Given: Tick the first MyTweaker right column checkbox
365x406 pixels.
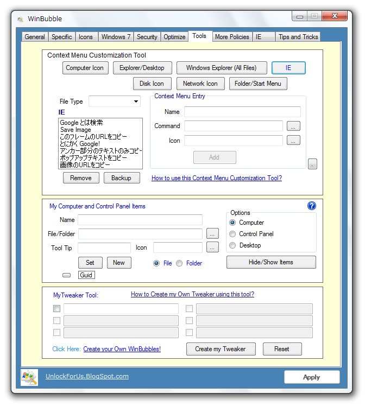Looking at the screenshot, I should point(190,309).
